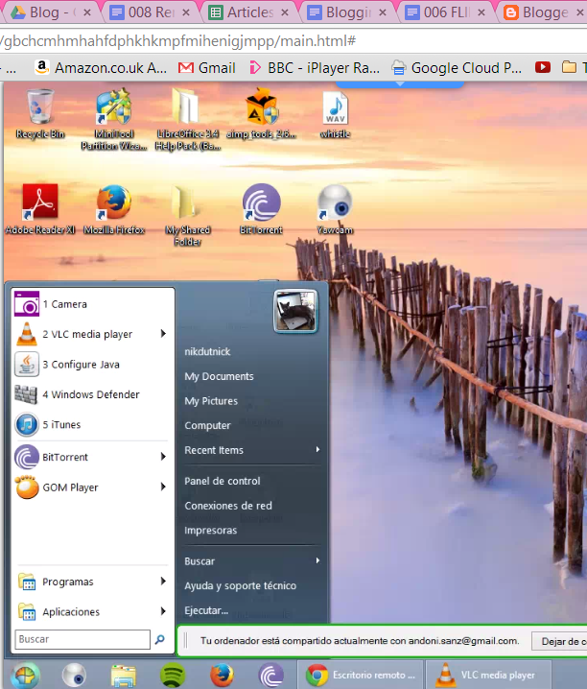Switch to the 006 FLI browser tab

(444, 12)
